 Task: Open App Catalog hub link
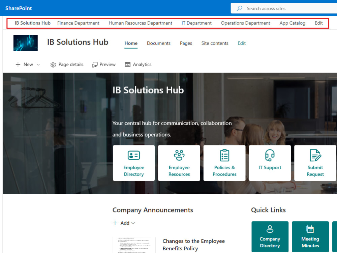pyautogui.click(x=292, y=23)
